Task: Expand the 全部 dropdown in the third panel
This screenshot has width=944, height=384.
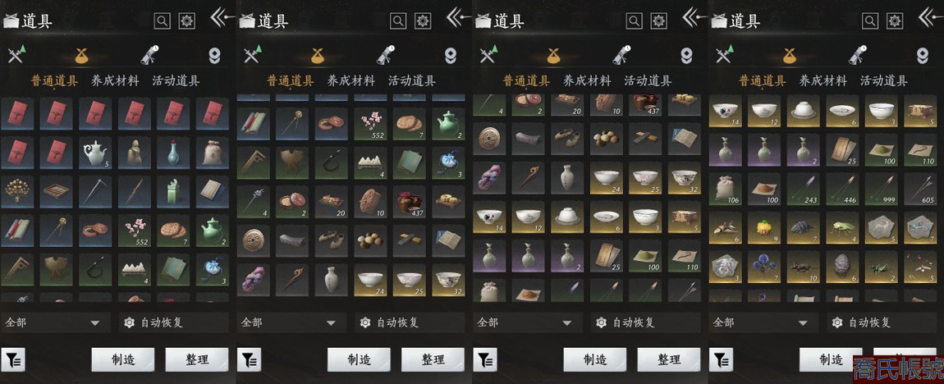Action: 527,322
